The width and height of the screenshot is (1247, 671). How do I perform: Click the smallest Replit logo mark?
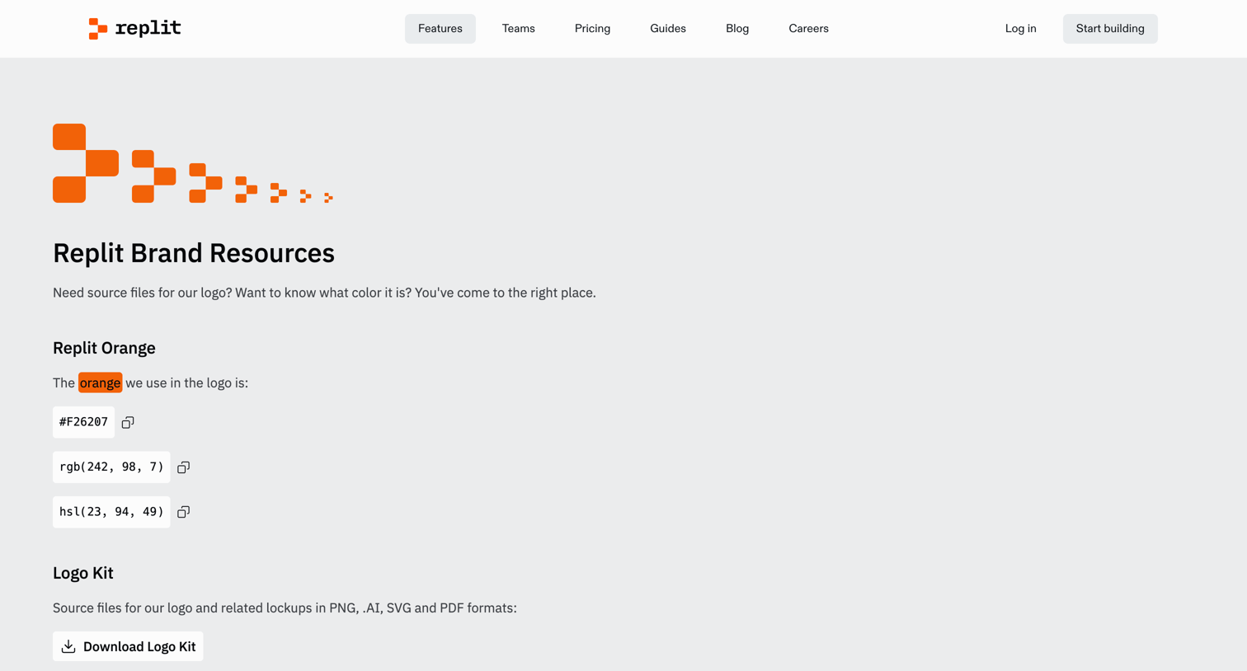[328, 198]
